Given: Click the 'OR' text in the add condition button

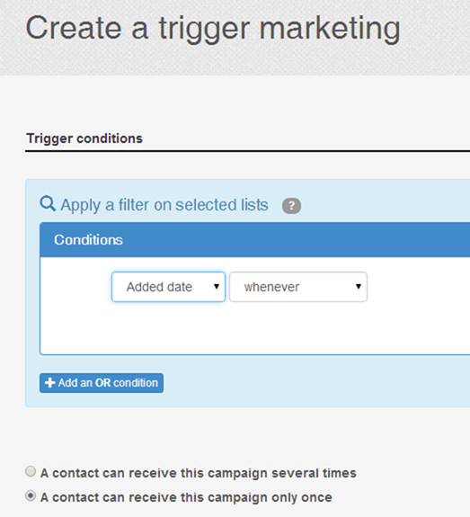Looking at the screenshot, I should 102,383.
